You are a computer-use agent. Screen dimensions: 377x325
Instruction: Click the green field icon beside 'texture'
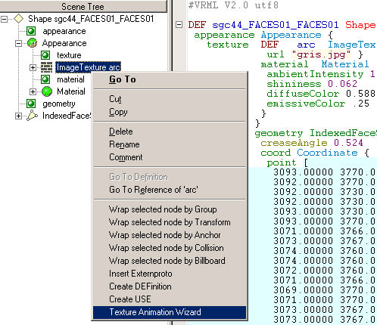[x=45, y=55]
